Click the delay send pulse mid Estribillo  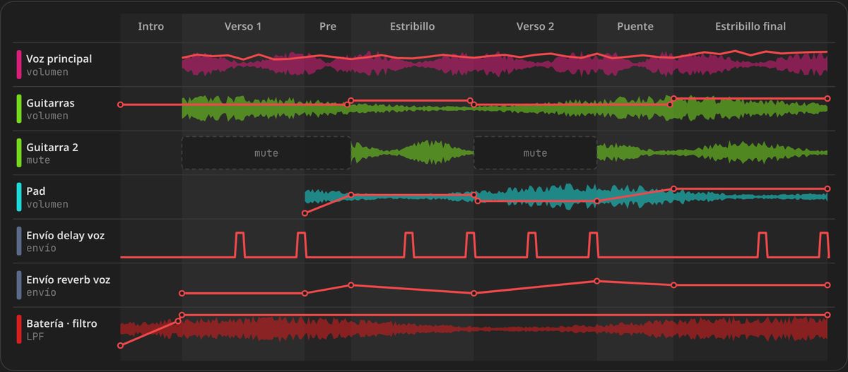click(x=408, y=244)
